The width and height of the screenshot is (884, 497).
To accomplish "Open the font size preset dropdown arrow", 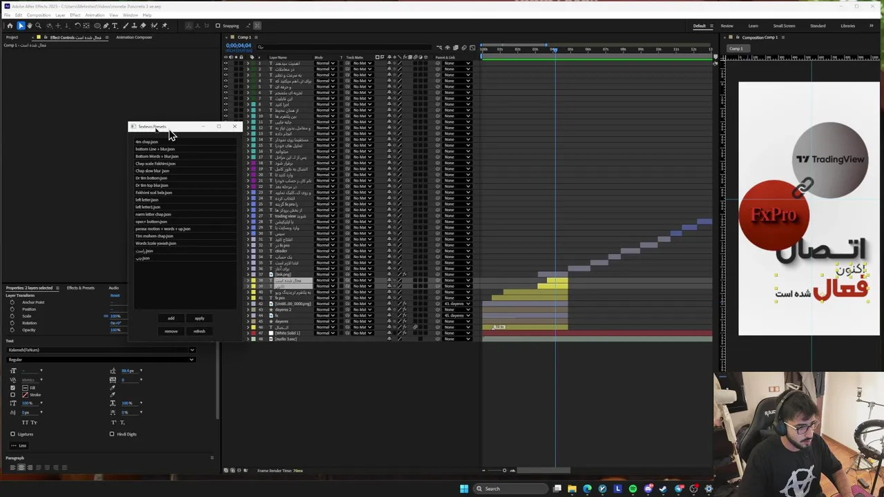I will coord(41,371).
